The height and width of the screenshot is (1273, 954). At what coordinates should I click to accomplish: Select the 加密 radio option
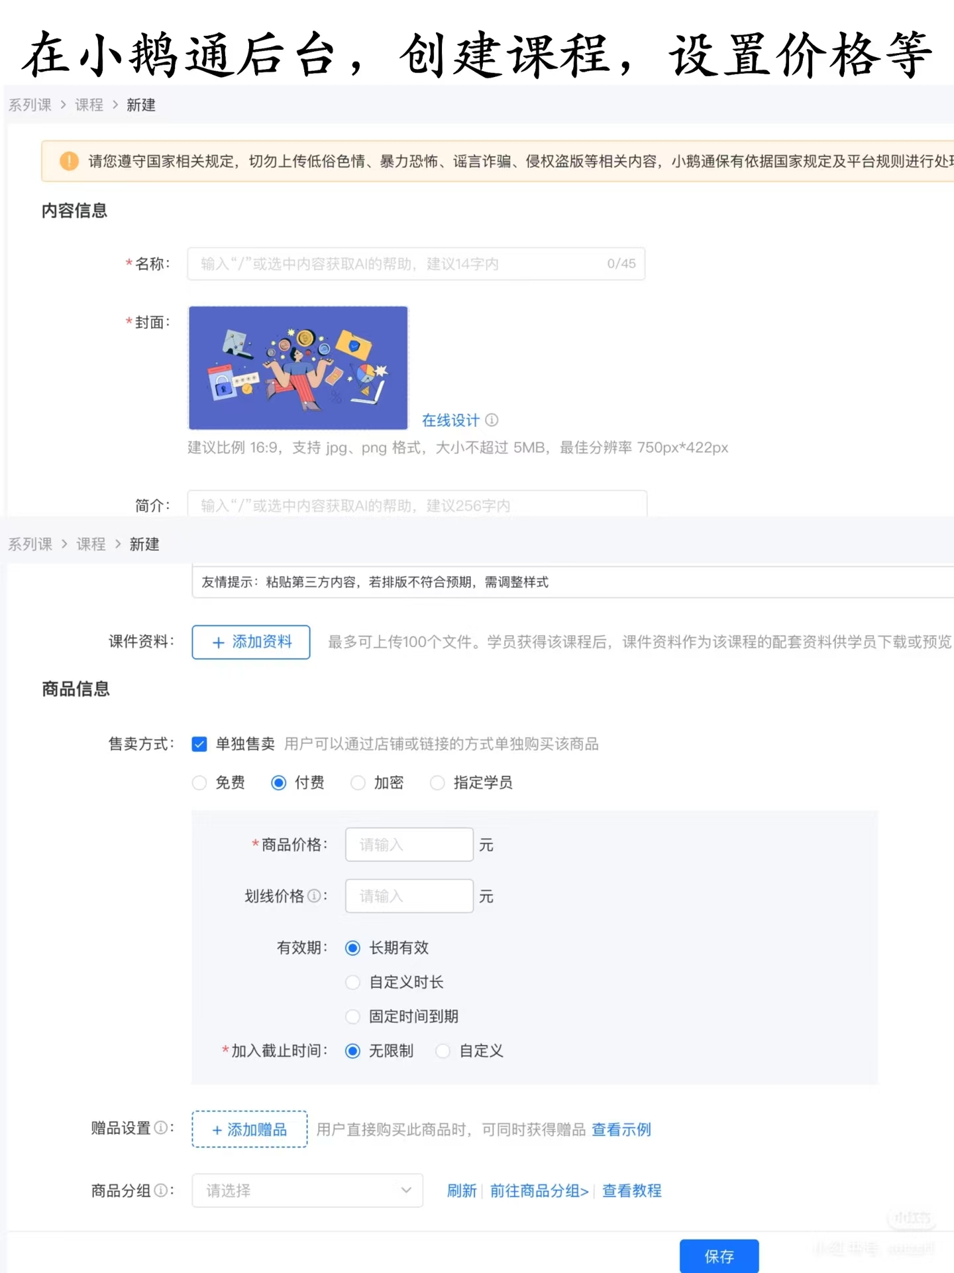click(358, 782)
